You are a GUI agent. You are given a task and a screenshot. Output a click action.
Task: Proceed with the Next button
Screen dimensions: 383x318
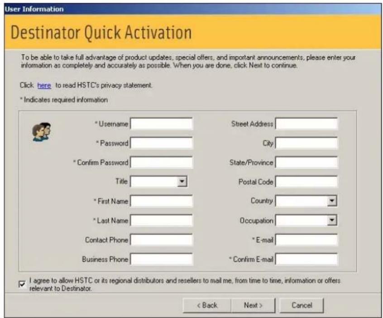253,305
